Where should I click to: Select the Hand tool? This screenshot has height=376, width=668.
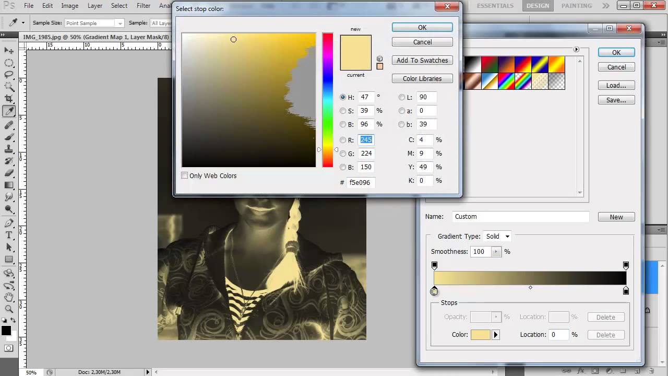9,297
